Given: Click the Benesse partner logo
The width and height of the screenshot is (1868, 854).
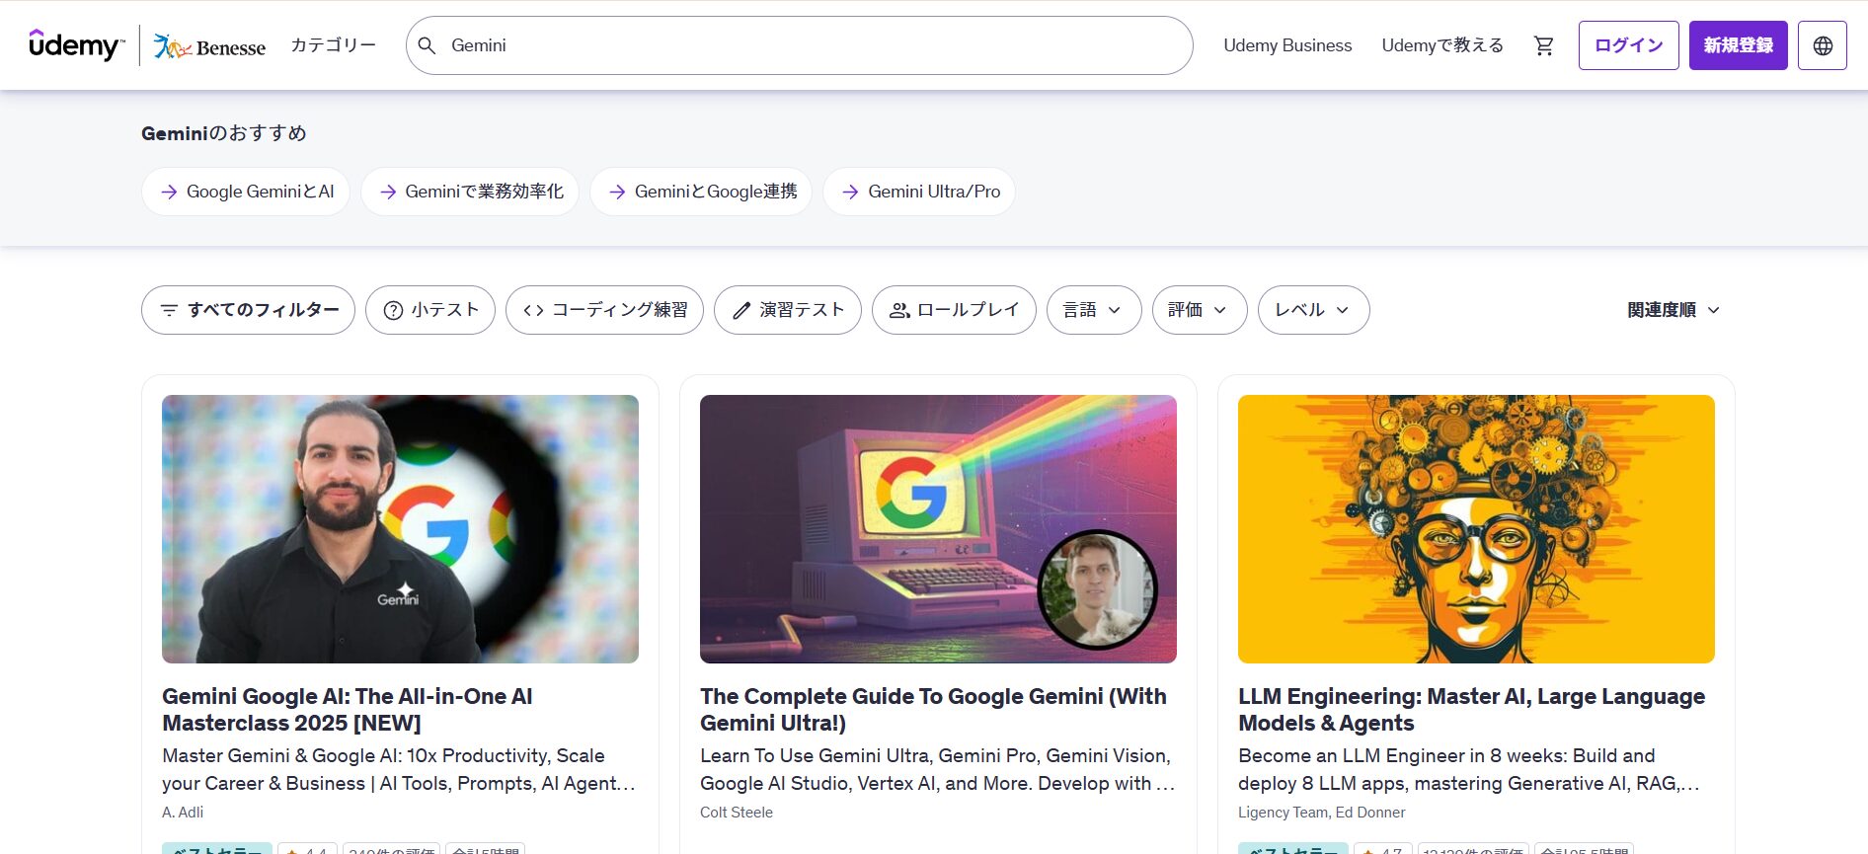Looking at the screenshot, I should pyautogui.click(x=209, y=46).
